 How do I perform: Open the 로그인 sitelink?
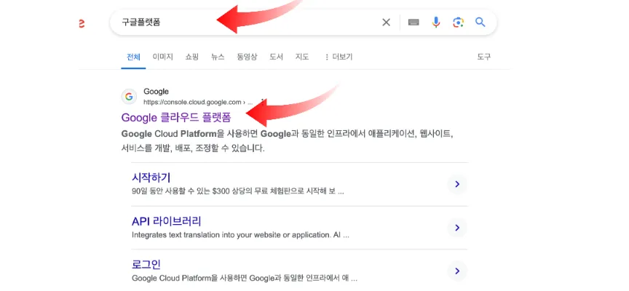[x=146, y=265]
